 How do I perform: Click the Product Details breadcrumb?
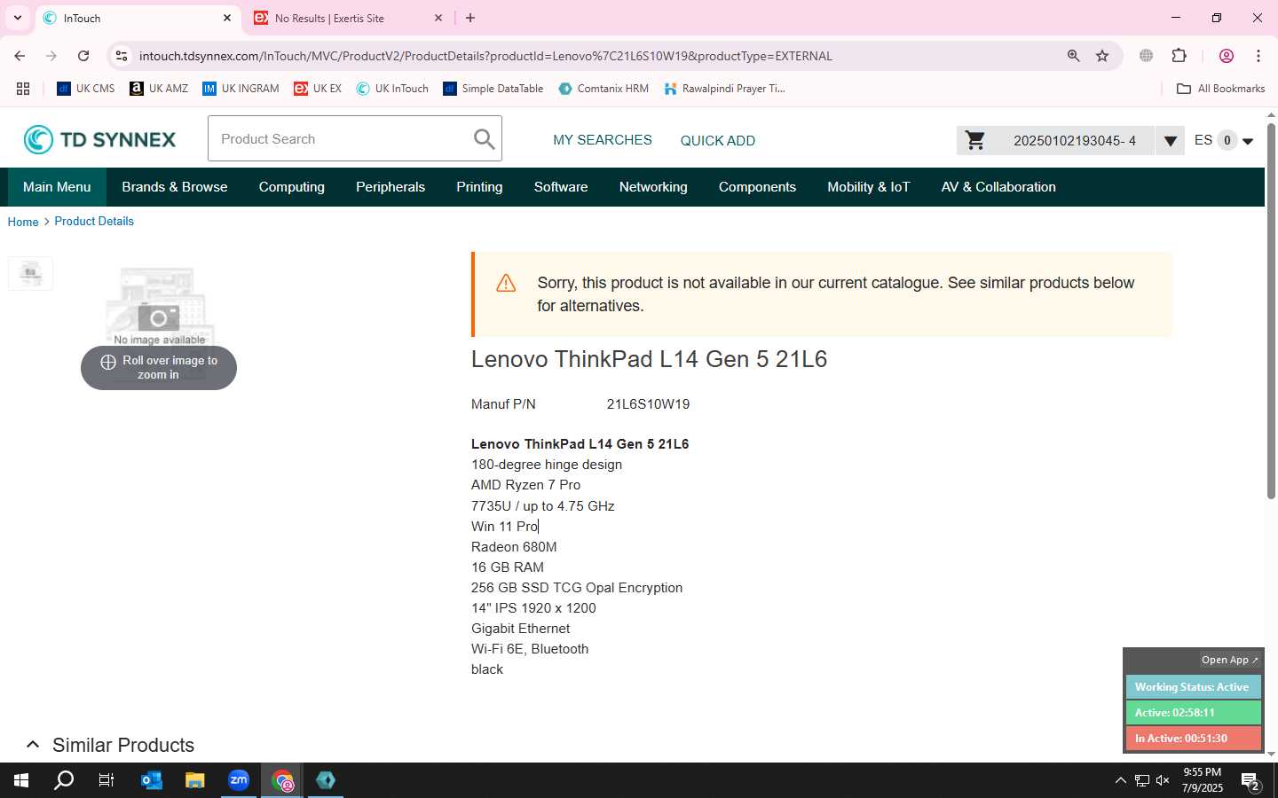click(94, 221)
